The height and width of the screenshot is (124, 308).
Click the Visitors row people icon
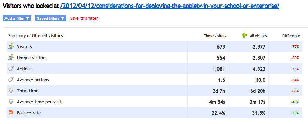11,46
